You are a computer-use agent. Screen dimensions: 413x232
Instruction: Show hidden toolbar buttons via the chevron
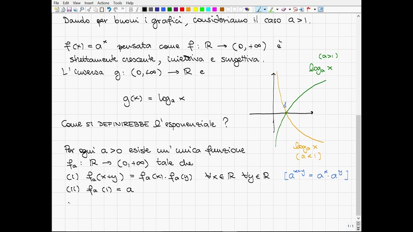tap(123, 9)
